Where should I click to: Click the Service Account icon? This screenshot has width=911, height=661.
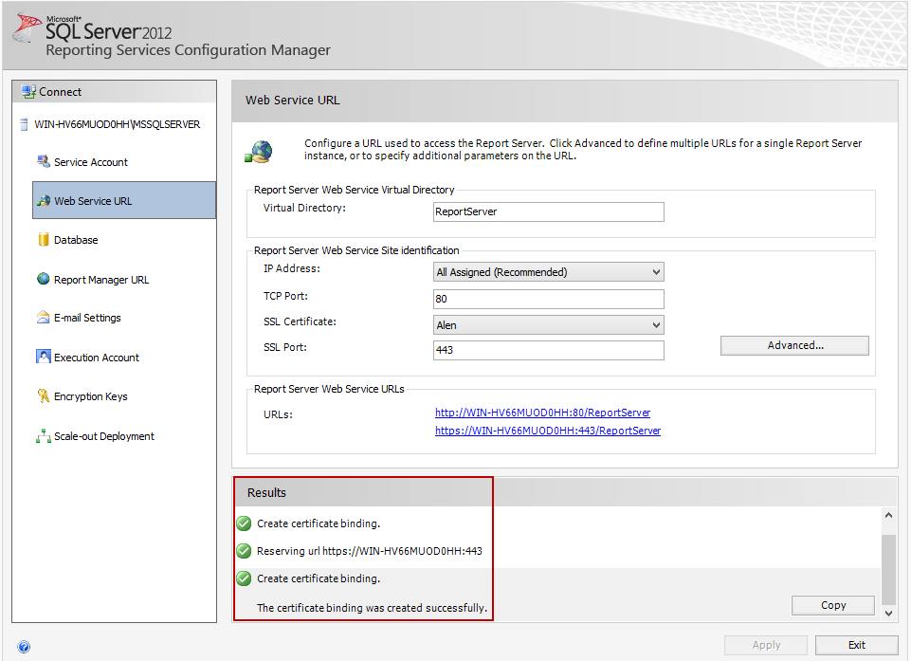click(x=44, y=161)
